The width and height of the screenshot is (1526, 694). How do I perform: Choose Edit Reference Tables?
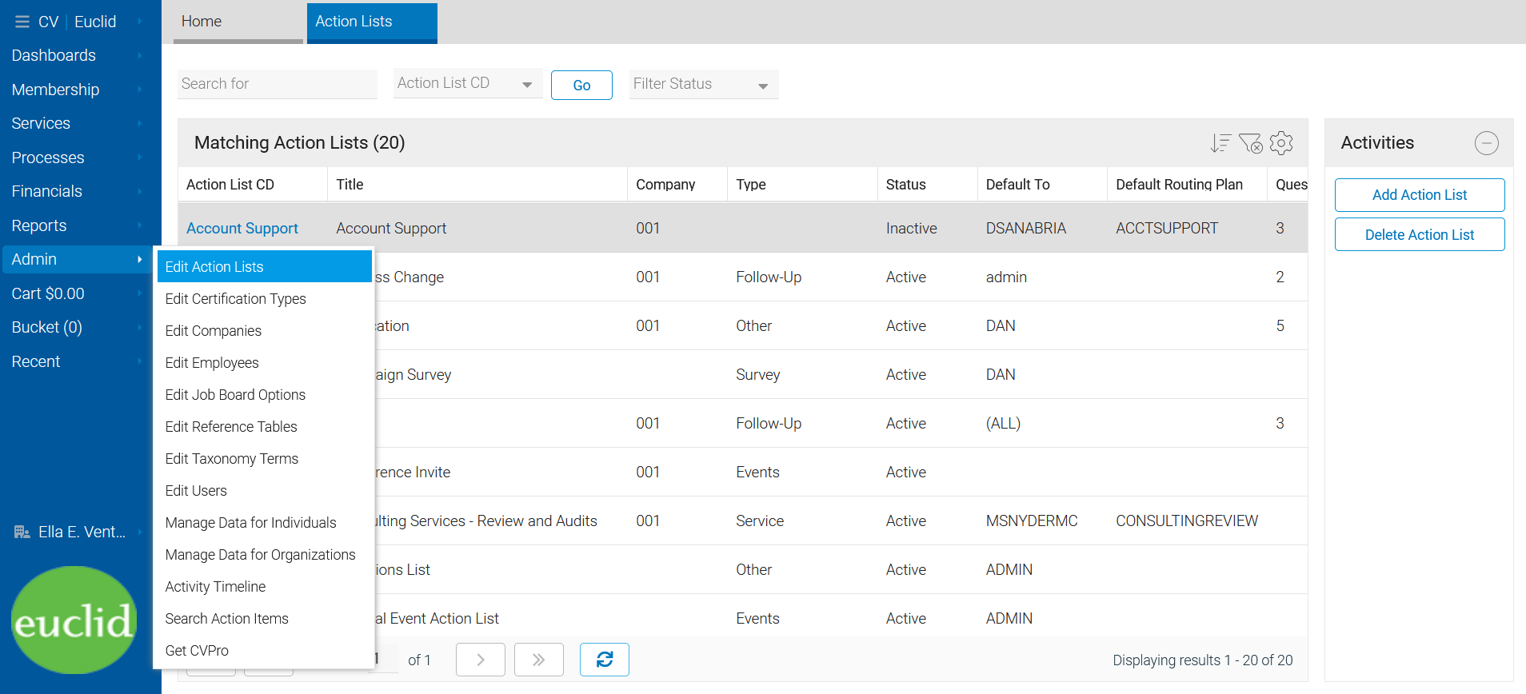tap(264, 426)
